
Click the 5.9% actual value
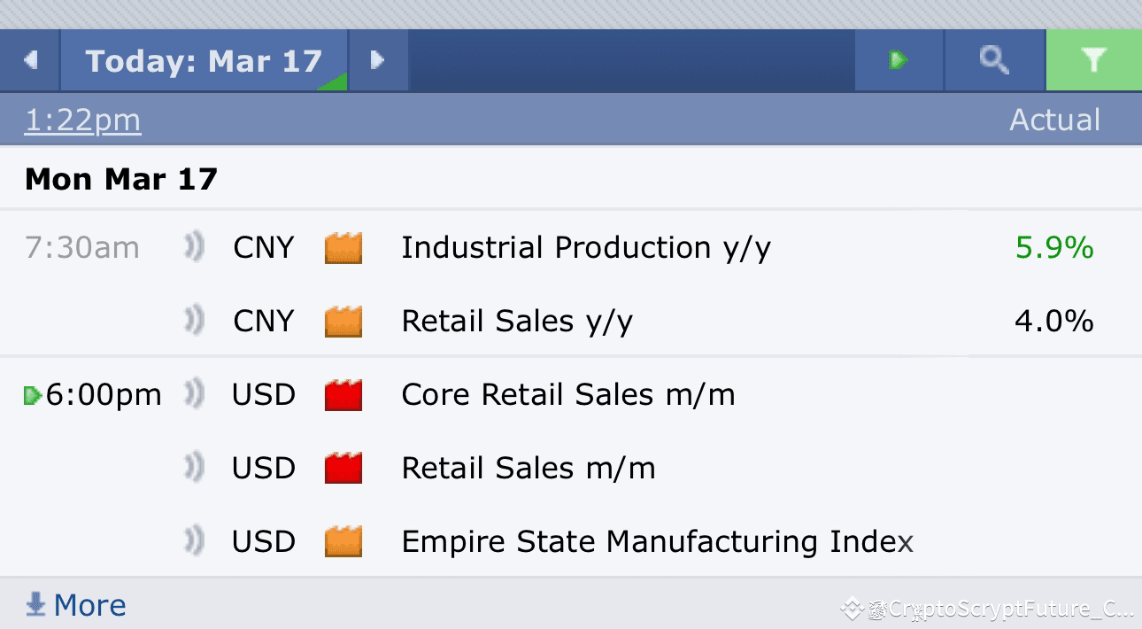pos(1054,248)
